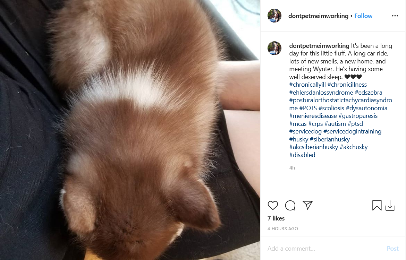Open header profile avatar of dontpetmeimworking
The height and width of the screenshot is (260, 406).
pos(274,16)
